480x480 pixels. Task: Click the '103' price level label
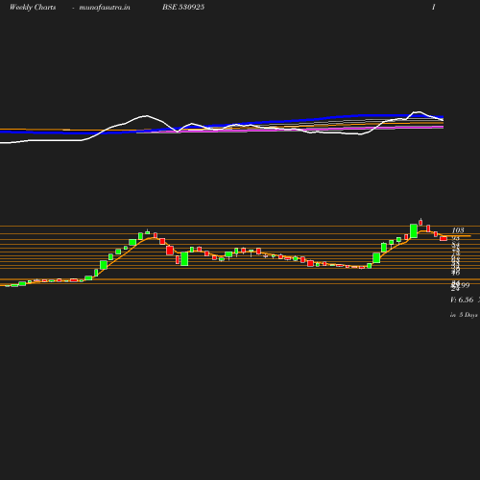(458, 230)
